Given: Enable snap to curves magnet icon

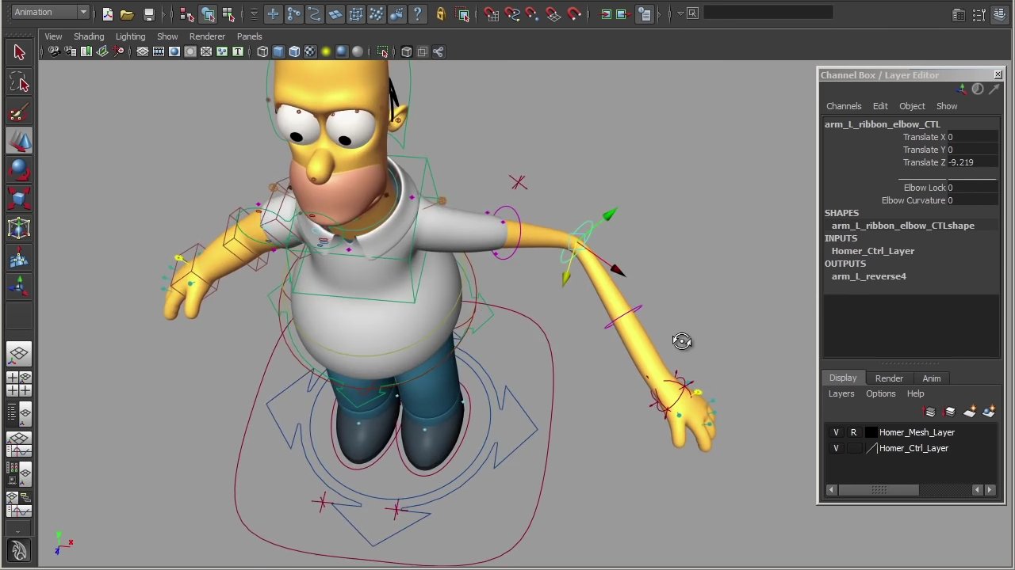Looking at the screenshot, I should [x=512, y=13].
